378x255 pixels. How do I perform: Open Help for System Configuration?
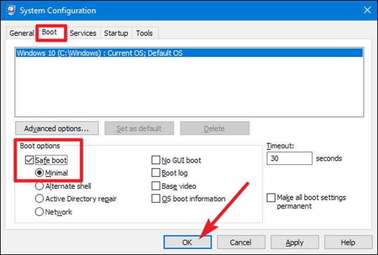tap(348, 242)
